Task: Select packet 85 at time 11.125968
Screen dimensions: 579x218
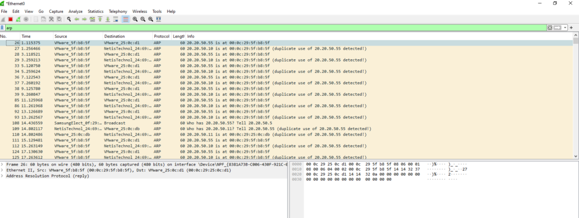Action: tap(286, 100)
